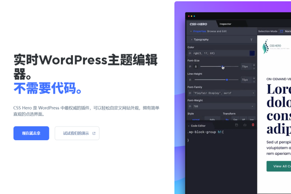Click the reset icon in the Font-Weight row
The height and width of the screenshot is (194, 291).
[190, 106]
